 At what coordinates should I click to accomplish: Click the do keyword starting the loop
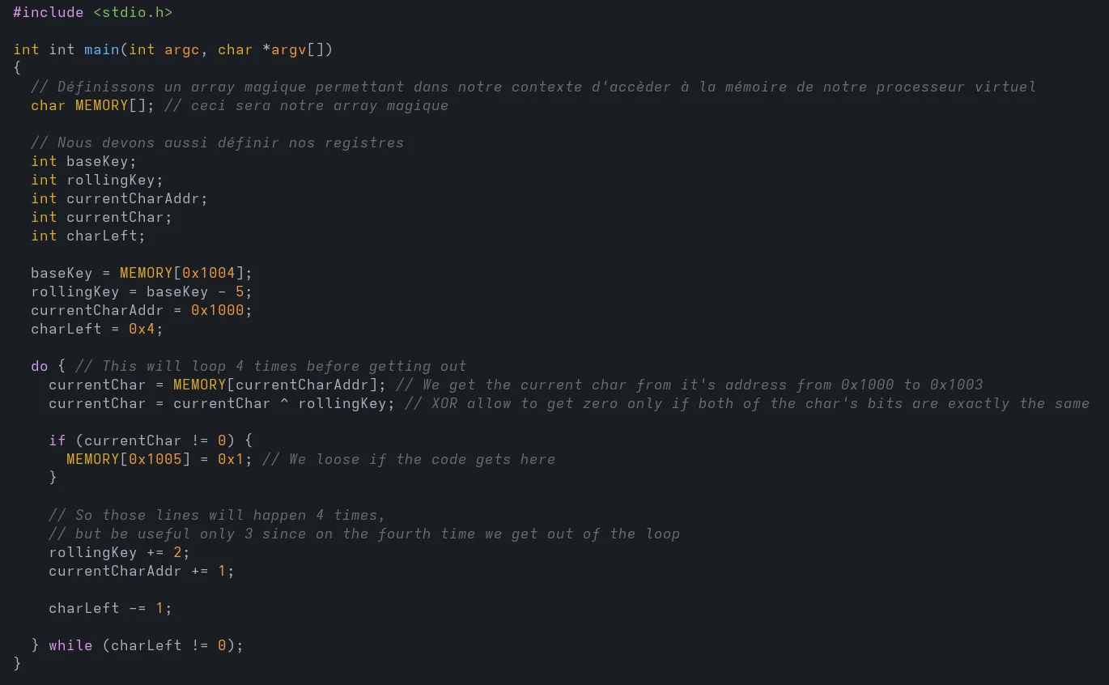coord(40,366)
